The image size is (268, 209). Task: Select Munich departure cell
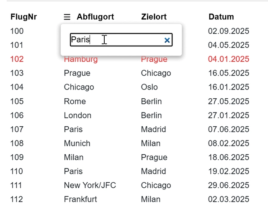point(77,143)
